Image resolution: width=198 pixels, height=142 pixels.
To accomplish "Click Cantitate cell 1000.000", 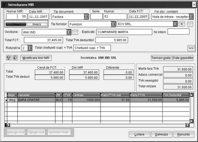I will coord(86,100).
